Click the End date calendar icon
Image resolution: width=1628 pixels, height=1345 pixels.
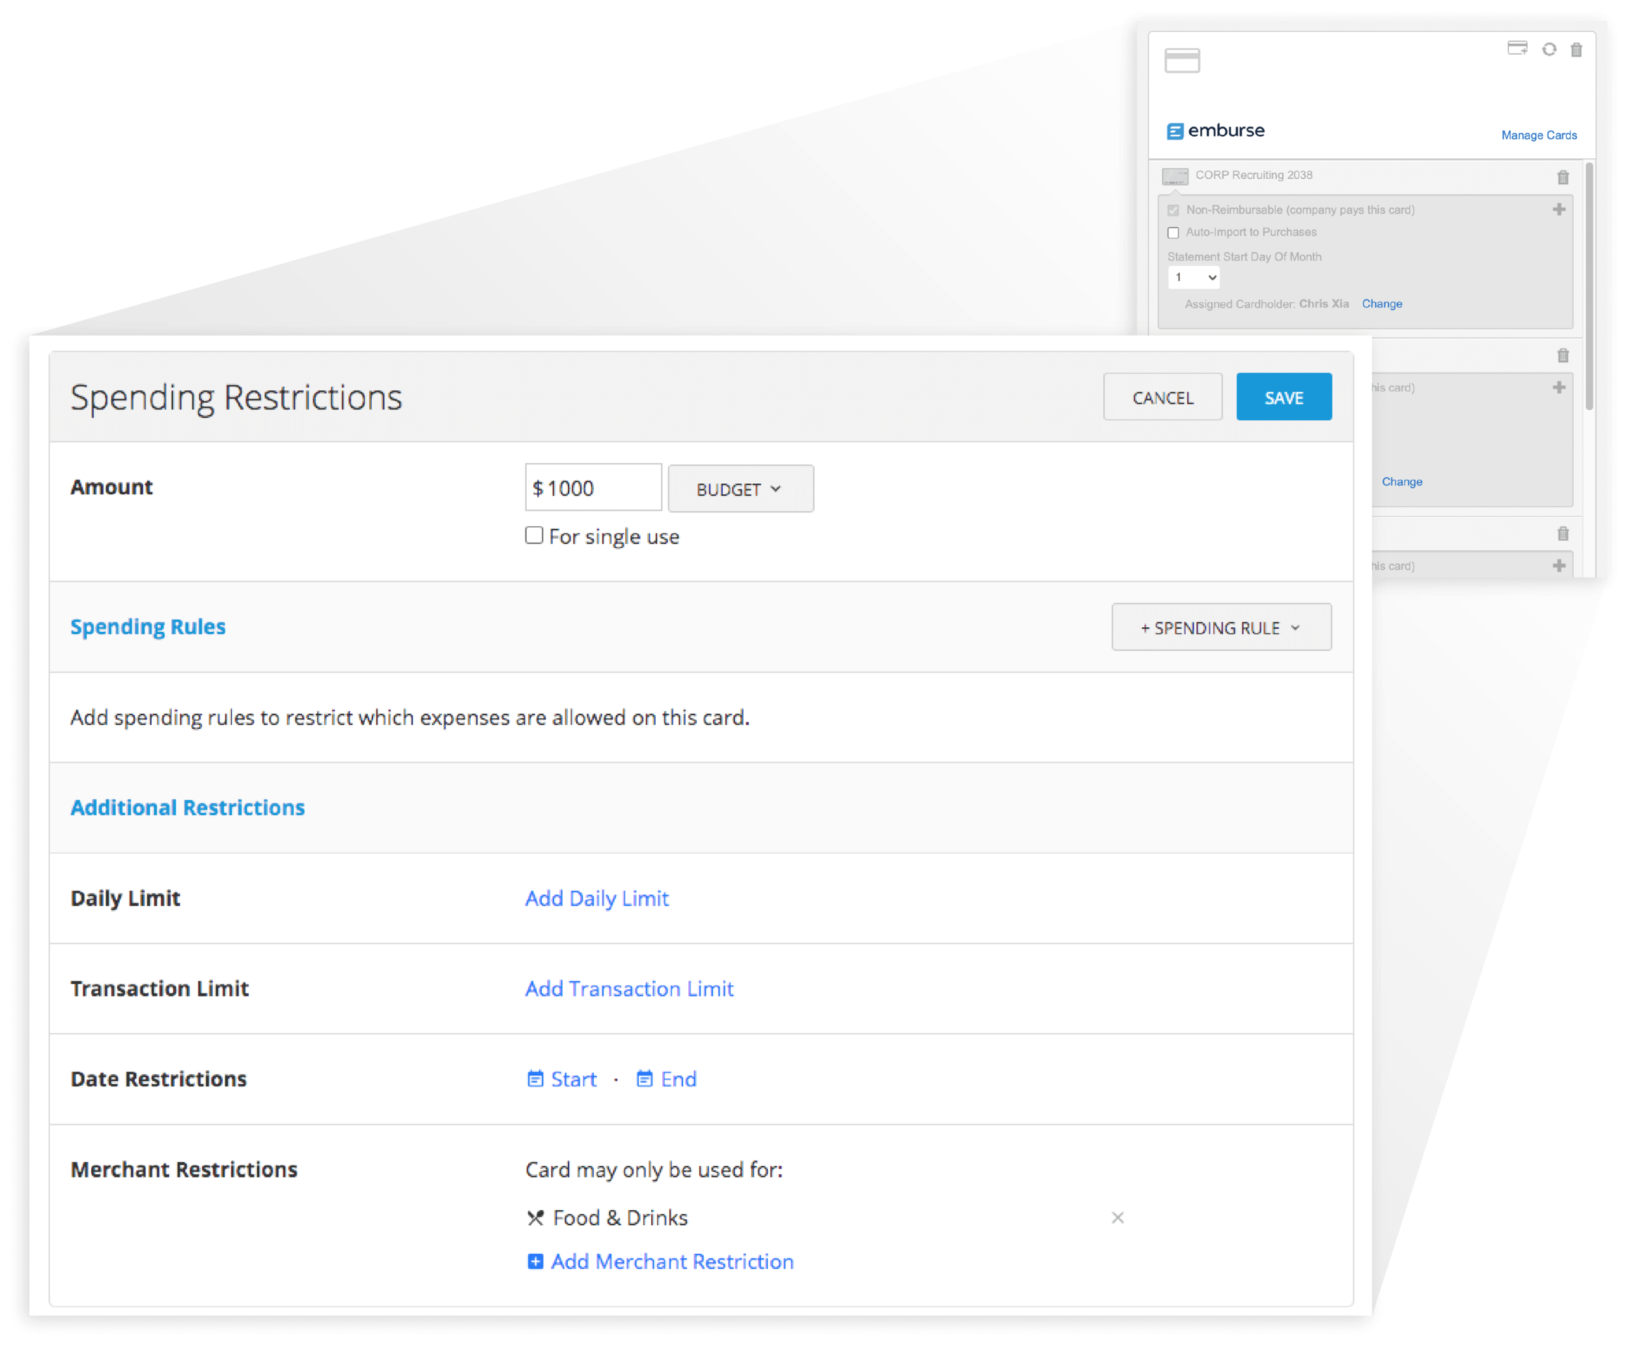(643, 1079)
